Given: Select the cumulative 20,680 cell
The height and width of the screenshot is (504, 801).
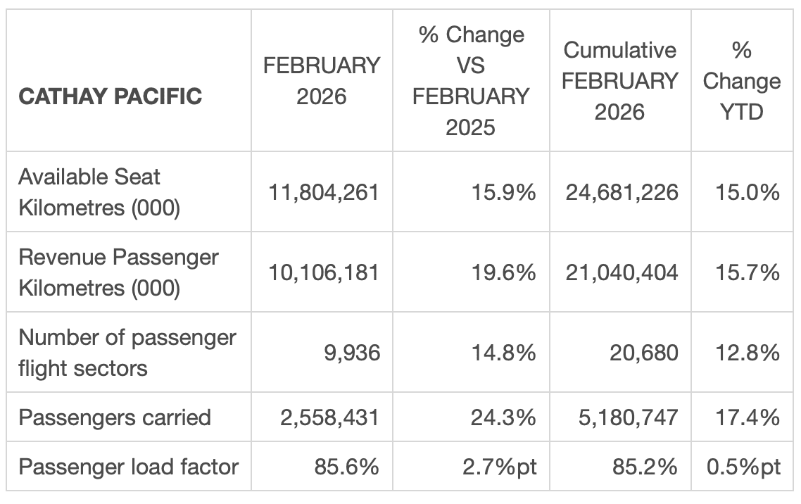Looking at the screenshot, I should click(x=644, y=352).
